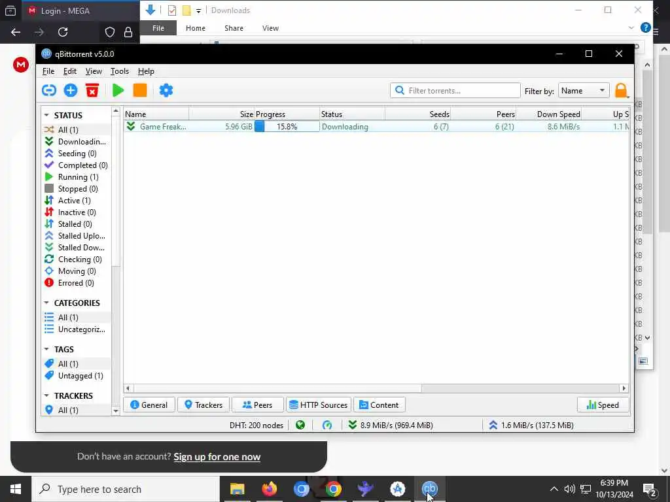Toggle alternative speed limits gauge icon
Screen dimensions: 670x502
pyautogui.click(x=327, y=425)
